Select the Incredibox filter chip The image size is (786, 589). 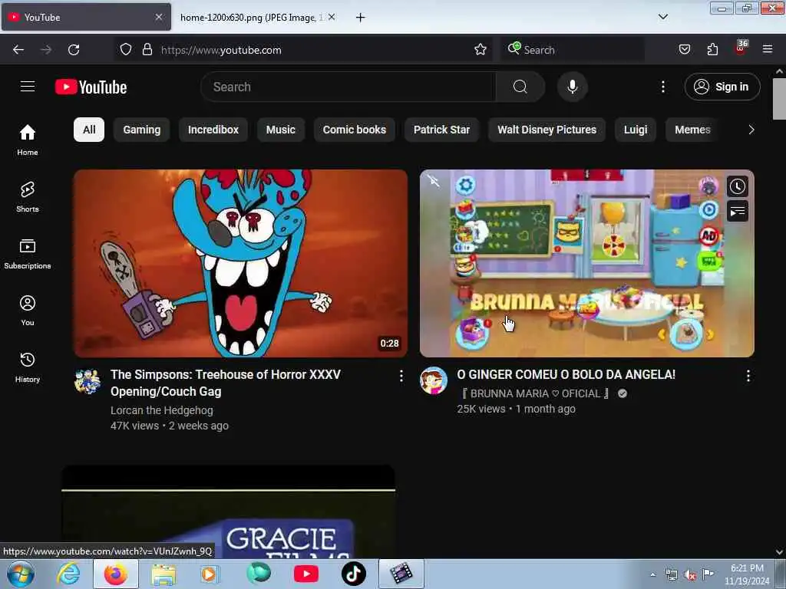(213, 130)
